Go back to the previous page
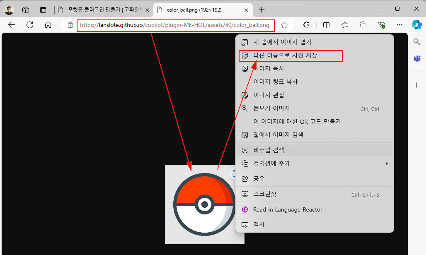The height and width of the screenshot is (255, 426). click(12, 25)
